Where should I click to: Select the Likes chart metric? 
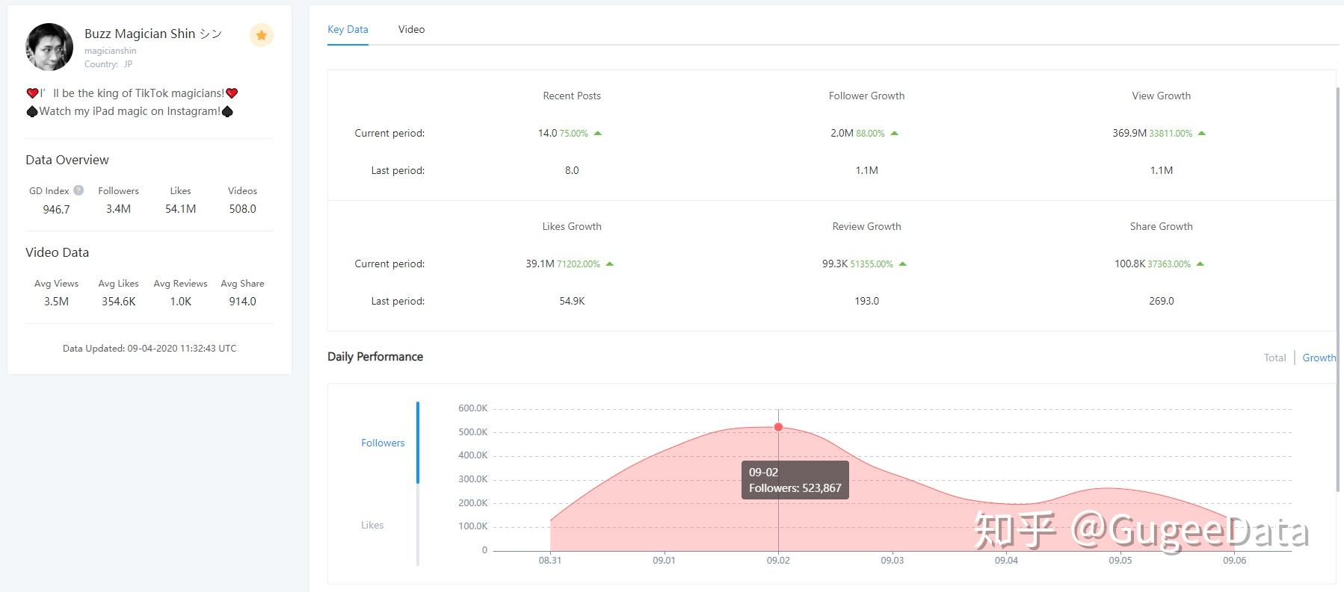pyautogui.click(x=372, y=525)
